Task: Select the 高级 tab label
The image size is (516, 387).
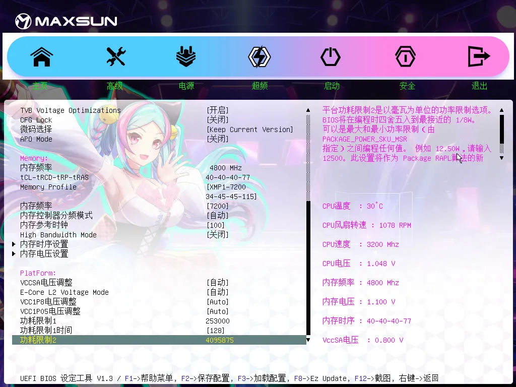Action: point(114,86)
